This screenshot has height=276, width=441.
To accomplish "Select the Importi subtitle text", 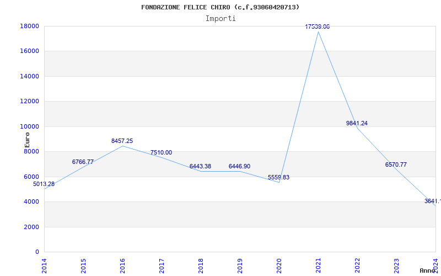I will point(220,19).
